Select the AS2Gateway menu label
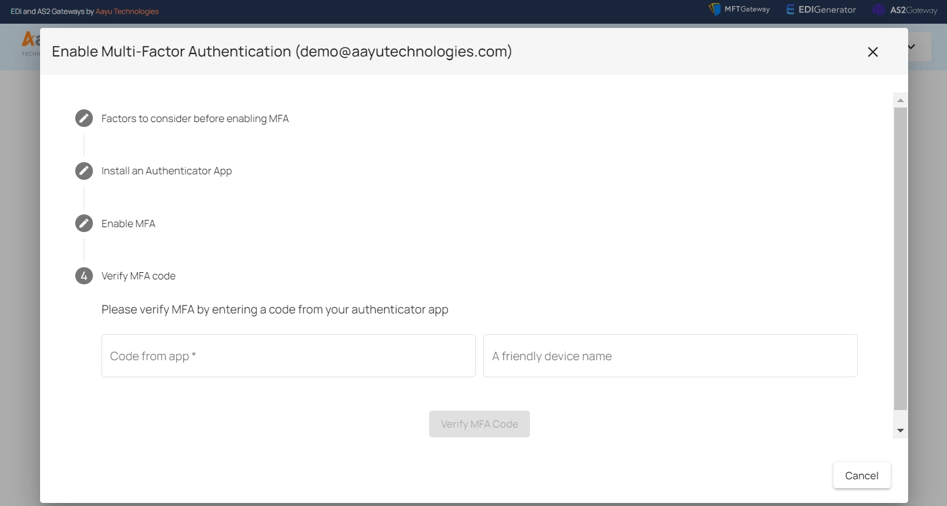 pyautogui.click(x=912, y=10)
